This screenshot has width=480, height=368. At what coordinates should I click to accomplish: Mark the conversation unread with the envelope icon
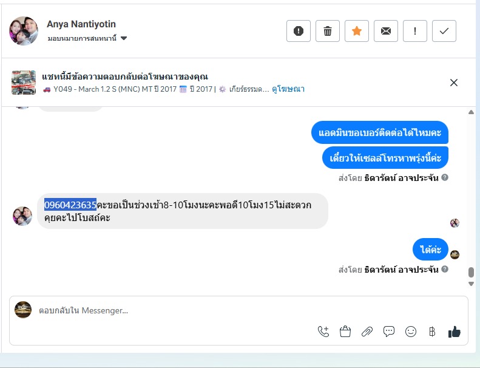coord(386,31)
